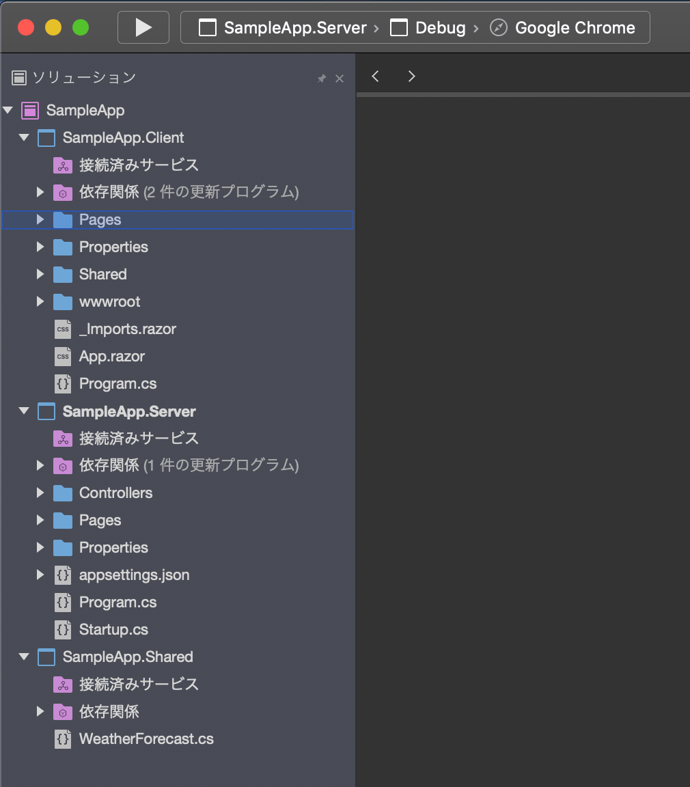Expand the wwwroot folder
The image size is (690, 787).
pyautogui.click(x=40, y=302)
